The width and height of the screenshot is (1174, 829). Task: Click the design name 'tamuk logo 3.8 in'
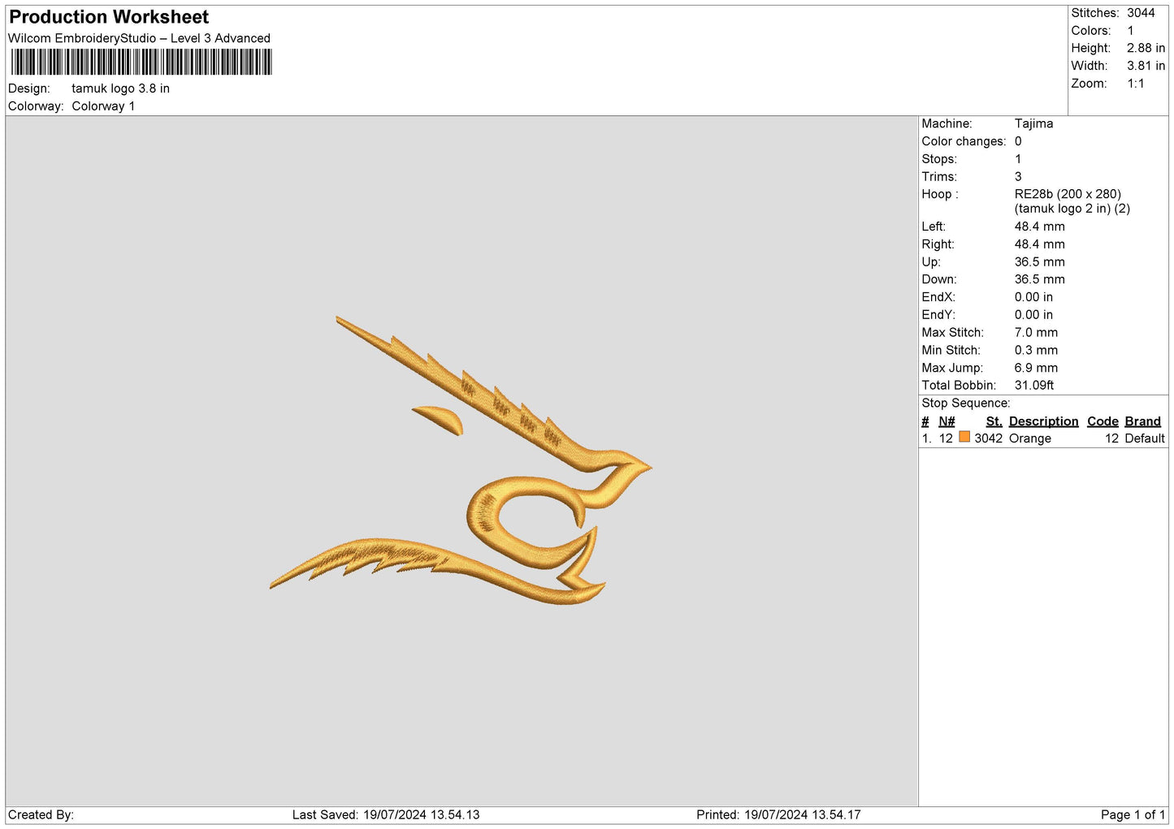tap(120, 89)
